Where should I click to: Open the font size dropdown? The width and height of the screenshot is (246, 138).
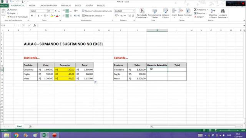tap(53, 11)
